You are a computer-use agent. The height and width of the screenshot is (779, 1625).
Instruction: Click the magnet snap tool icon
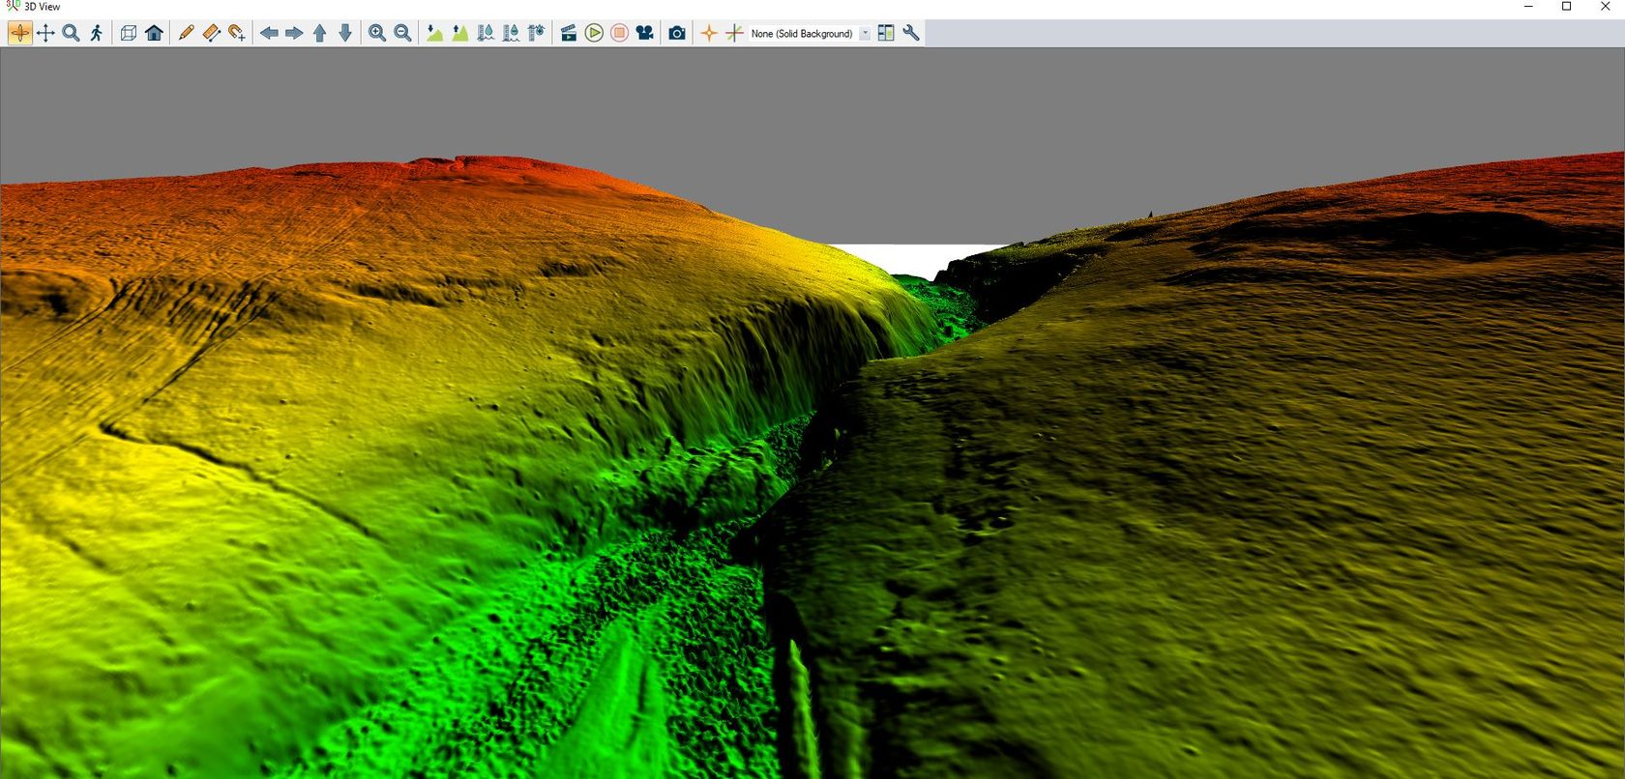[x=236, y=33]
